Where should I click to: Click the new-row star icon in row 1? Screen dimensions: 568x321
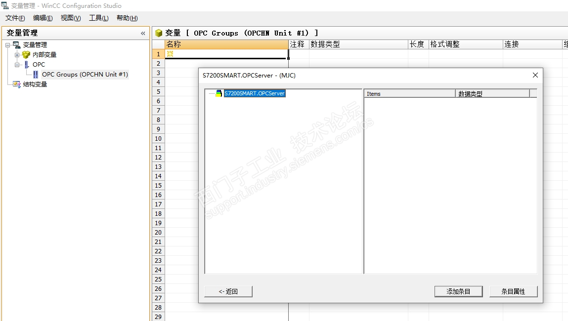[x=170, y=53]
